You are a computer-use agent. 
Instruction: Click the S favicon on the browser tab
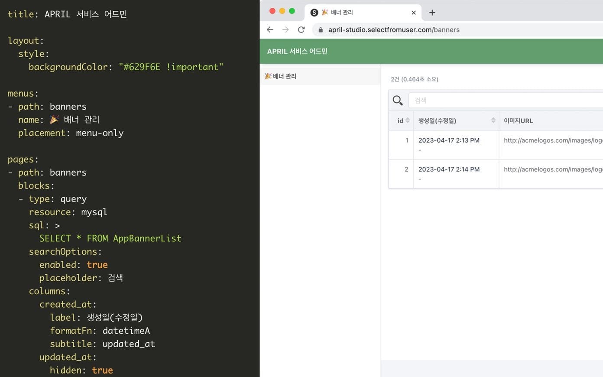click(x=314, y=13)
